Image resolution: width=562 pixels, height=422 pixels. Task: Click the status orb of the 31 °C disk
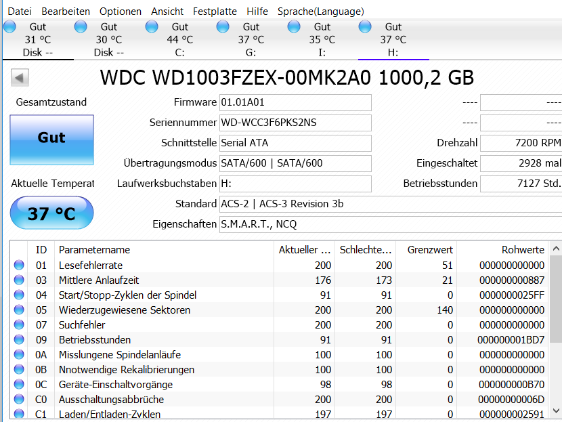pyautogui.click(x=9, y=26)
